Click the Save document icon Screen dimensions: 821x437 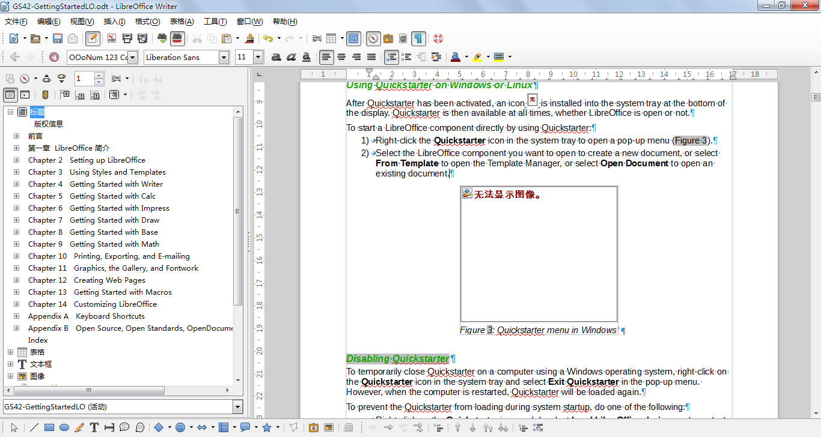tap(58, 38)
